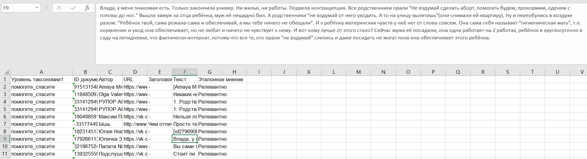Select column E header

pos(160,72)
